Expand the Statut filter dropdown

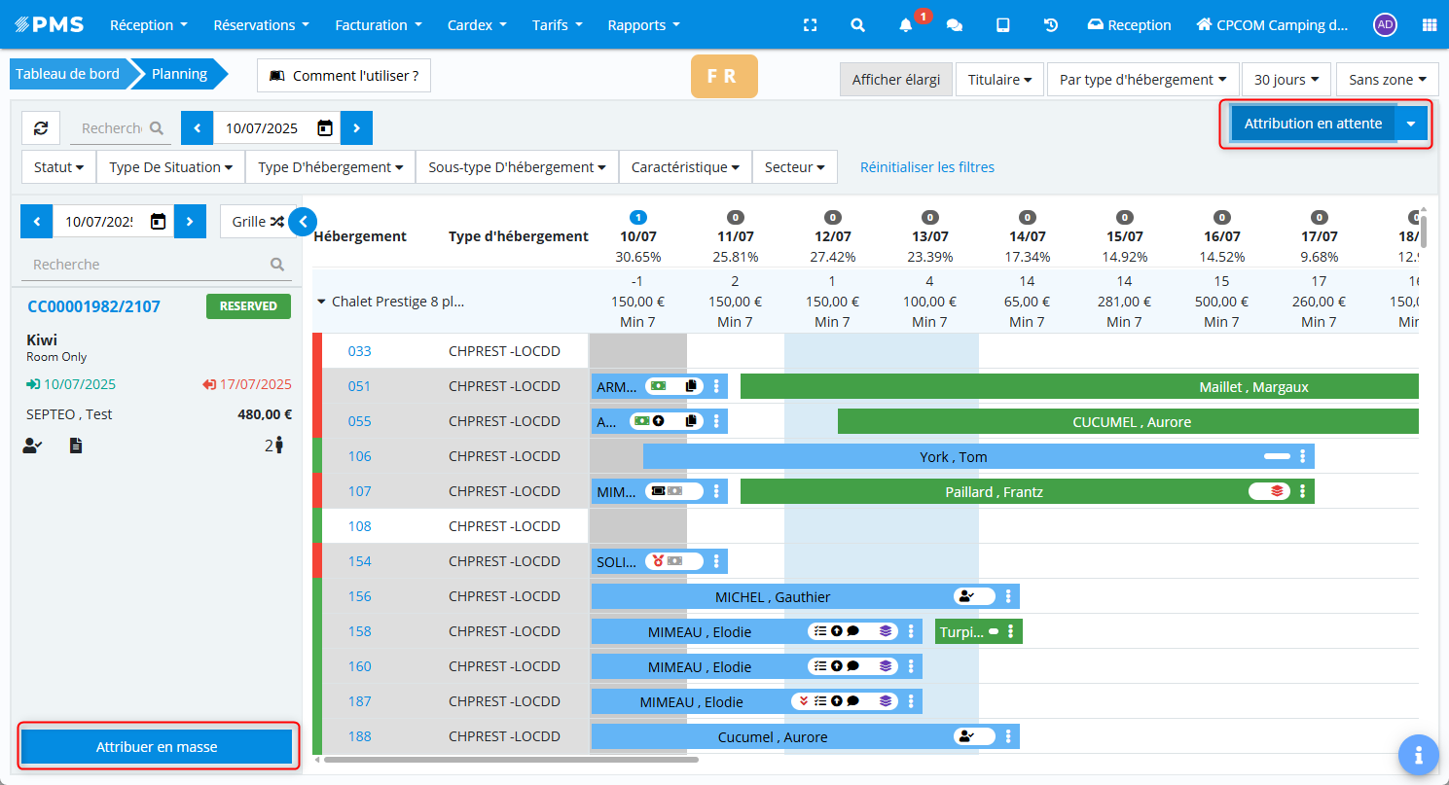pos(58,167)
